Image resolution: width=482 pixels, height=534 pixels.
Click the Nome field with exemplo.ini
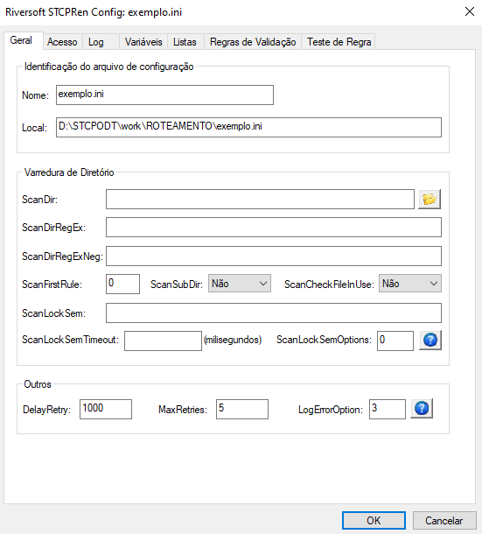point(164,95)
